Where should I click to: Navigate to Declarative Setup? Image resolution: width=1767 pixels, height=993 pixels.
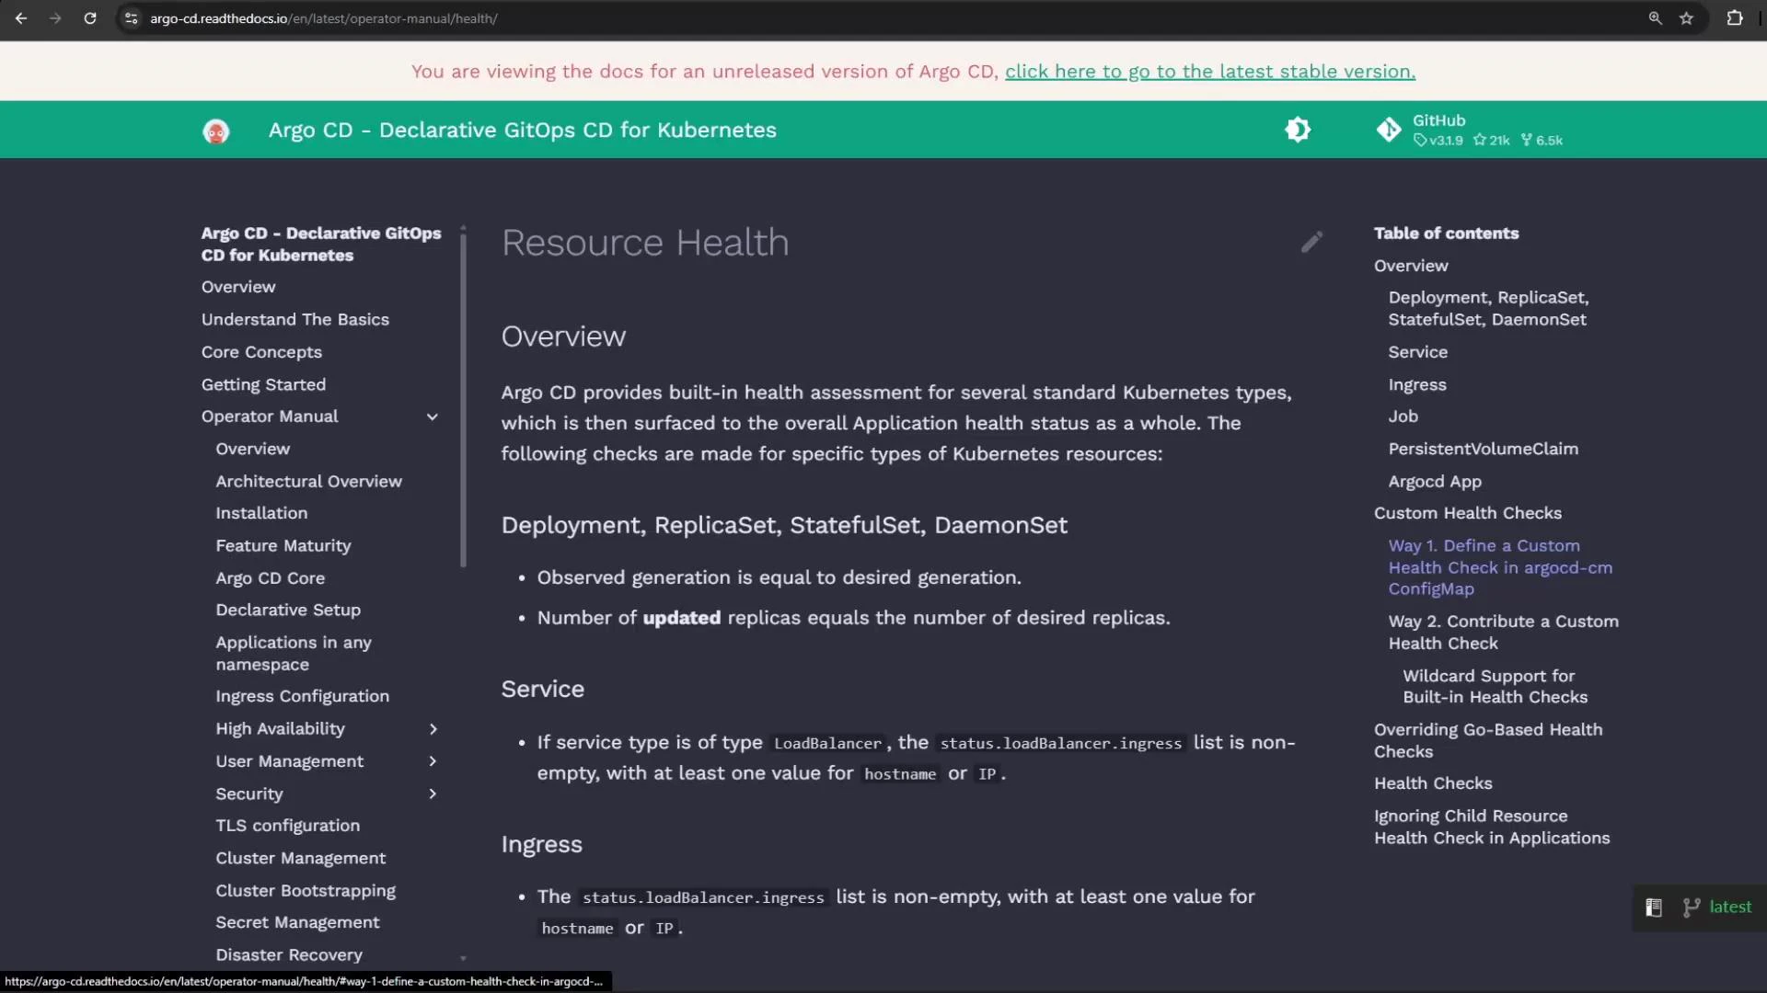288,611
